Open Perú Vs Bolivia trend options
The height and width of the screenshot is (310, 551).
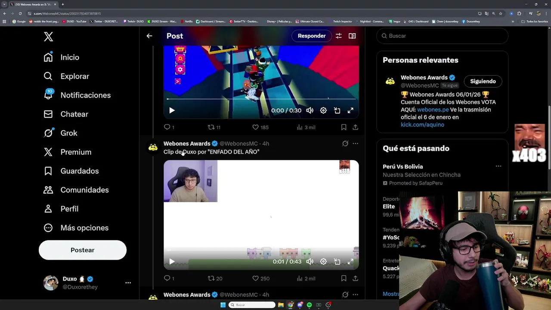click(498, 167)
